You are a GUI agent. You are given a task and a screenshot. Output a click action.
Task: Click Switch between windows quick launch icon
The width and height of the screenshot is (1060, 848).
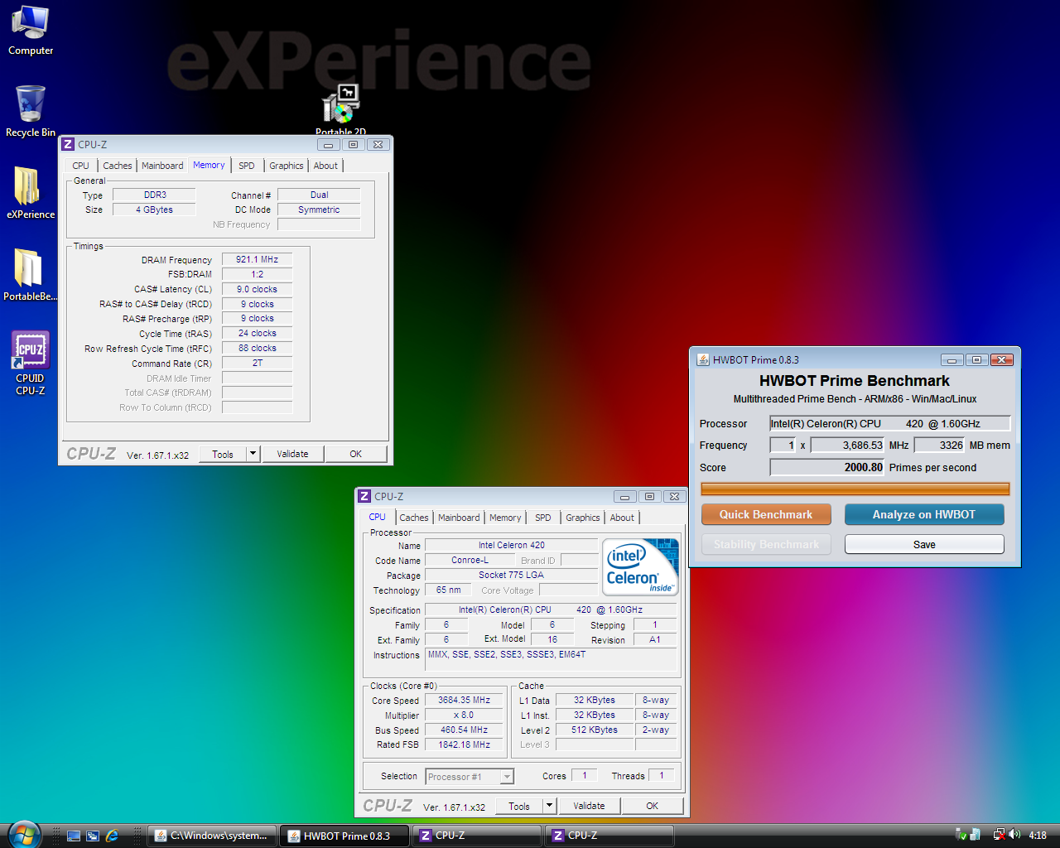tap(93, 836)
